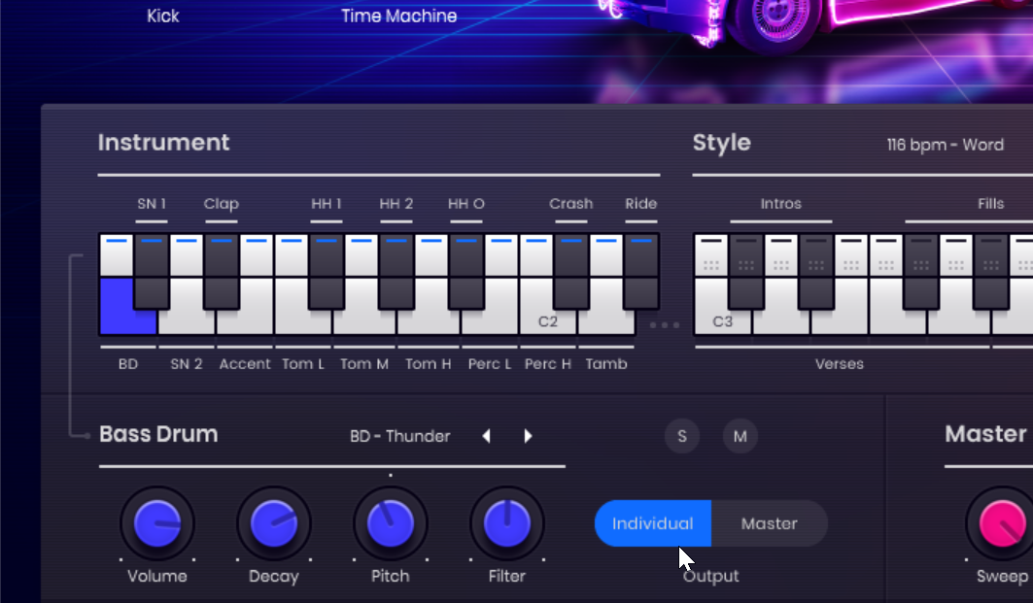Screen dimensions: 1033x603
Task: Click the Volume knob
Action: (x=156, y=524)
